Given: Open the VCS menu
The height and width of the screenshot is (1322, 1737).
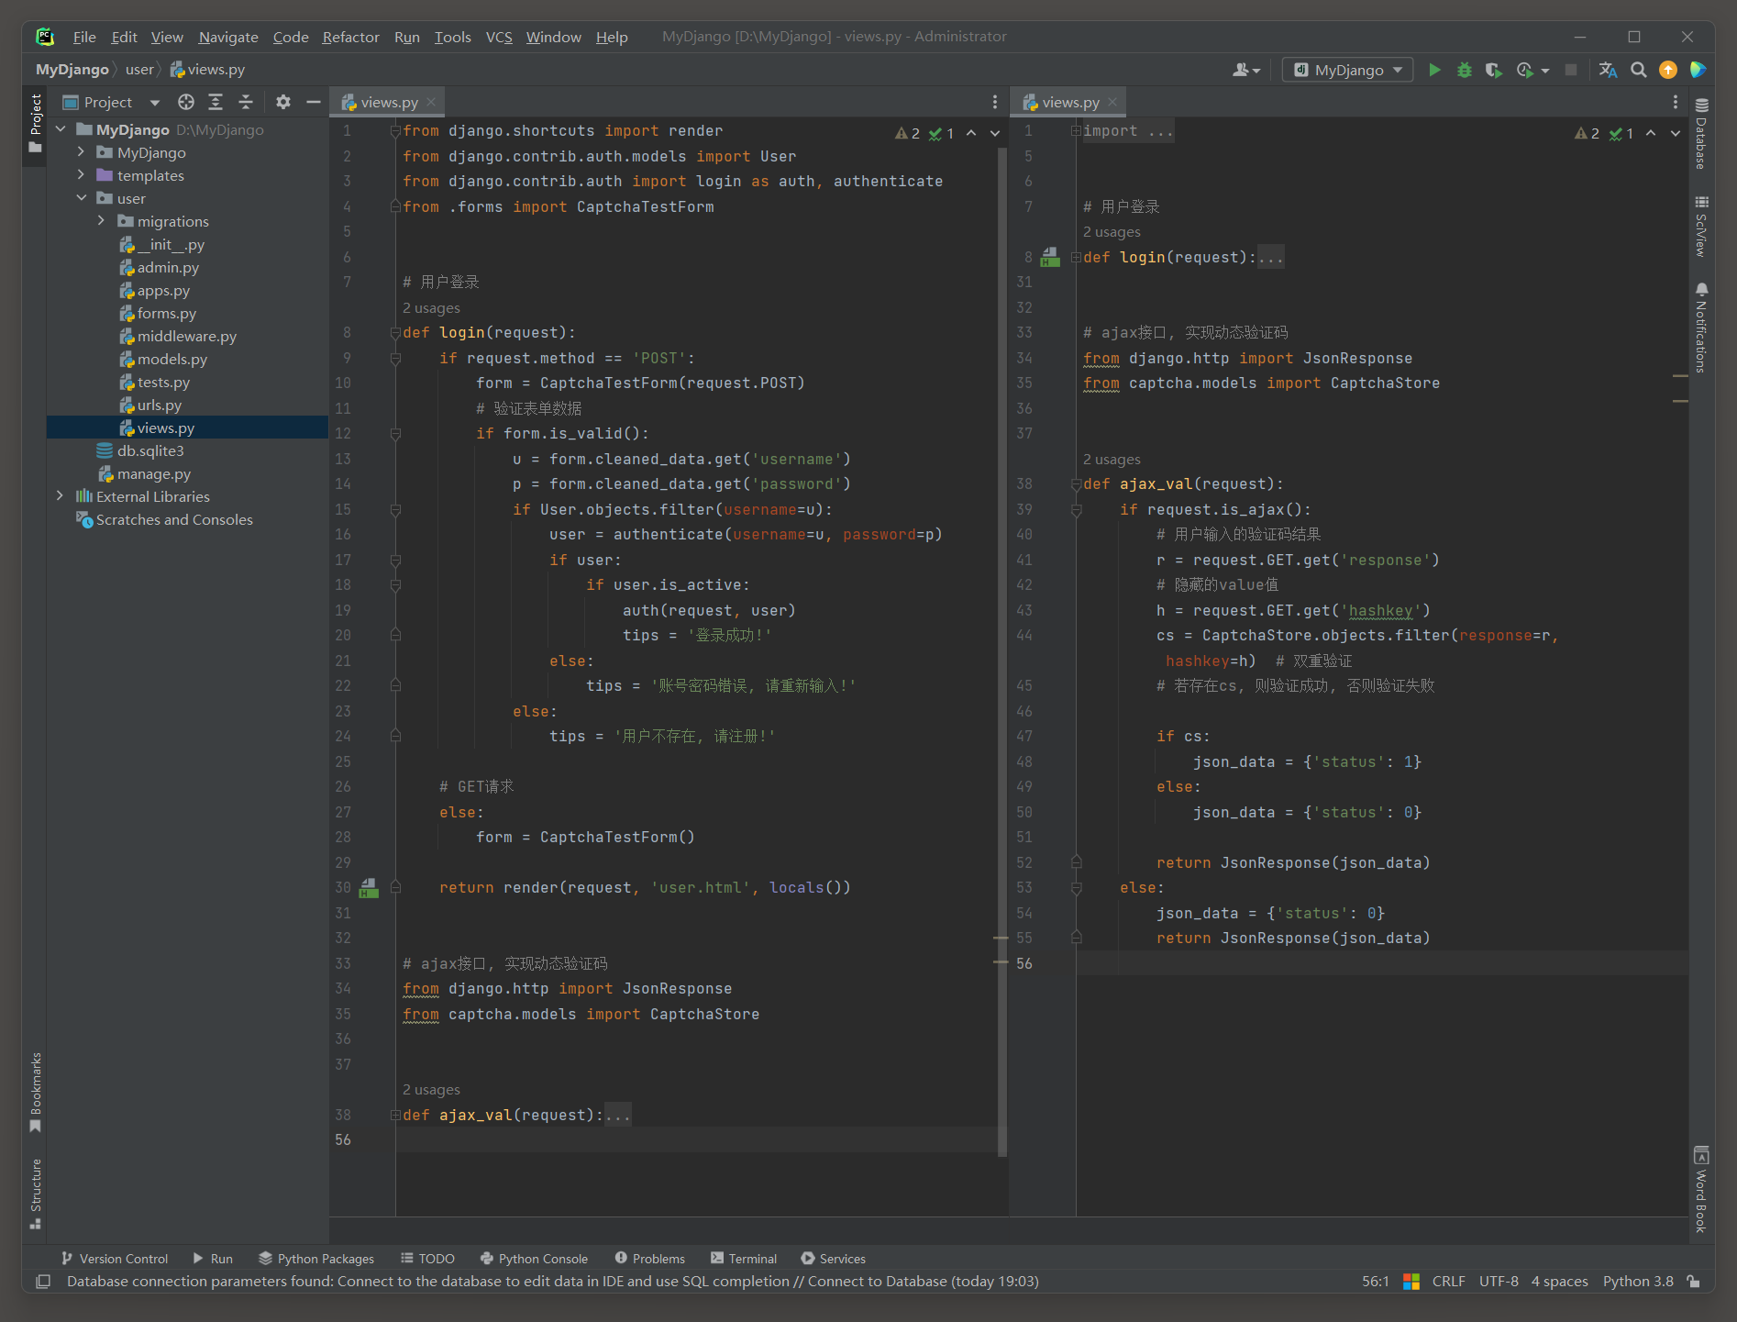Looking at the screenshot, I should tap(499, 37).
